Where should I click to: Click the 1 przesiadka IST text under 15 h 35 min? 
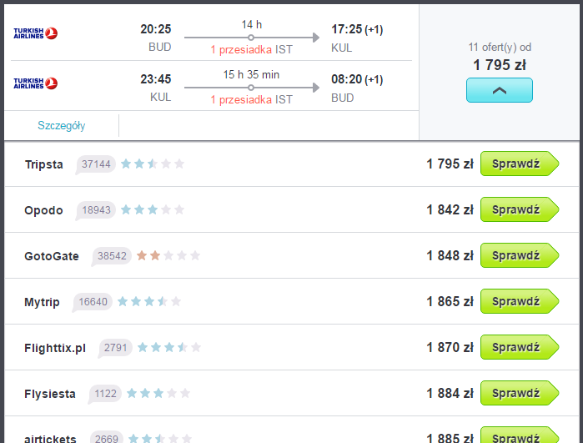pos(251,99)
